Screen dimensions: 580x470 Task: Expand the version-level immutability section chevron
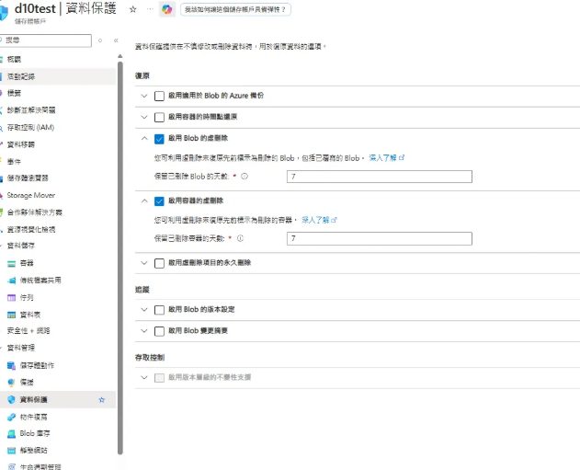(x=144, y=377)
